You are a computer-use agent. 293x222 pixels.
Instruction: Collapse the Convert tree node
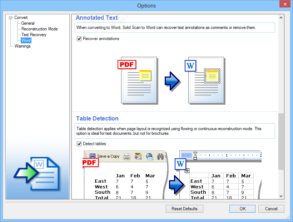coord(11,18)
